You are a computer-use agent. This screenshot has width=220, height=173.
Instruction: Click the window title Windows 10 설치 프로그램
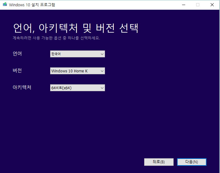32,5
